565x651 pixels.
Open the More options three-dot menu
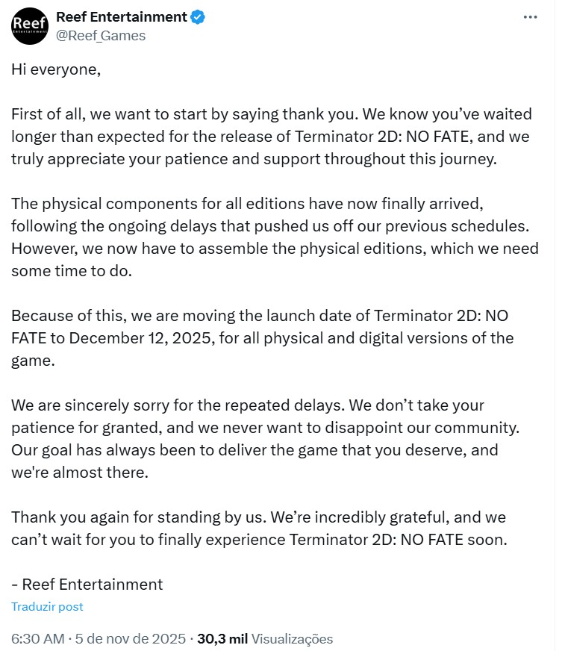(x=530, y=17)
